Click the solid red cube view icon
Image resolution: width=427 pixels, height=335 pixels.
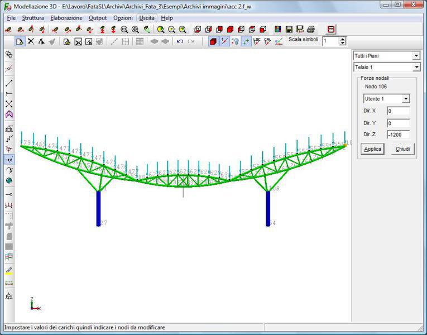coord(230,30)
